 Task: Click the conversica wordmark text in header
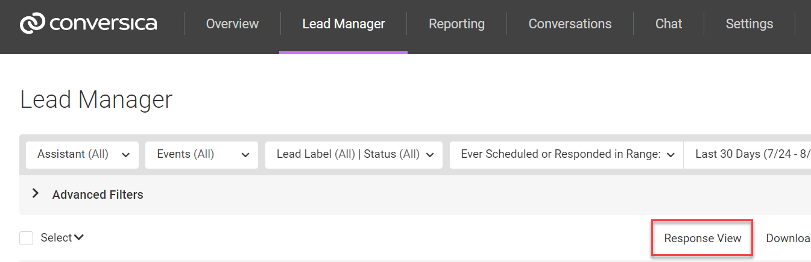pos(103,23)
